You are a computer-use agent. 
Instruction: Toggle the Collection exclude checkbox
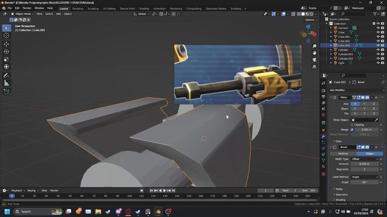[374, 24]
